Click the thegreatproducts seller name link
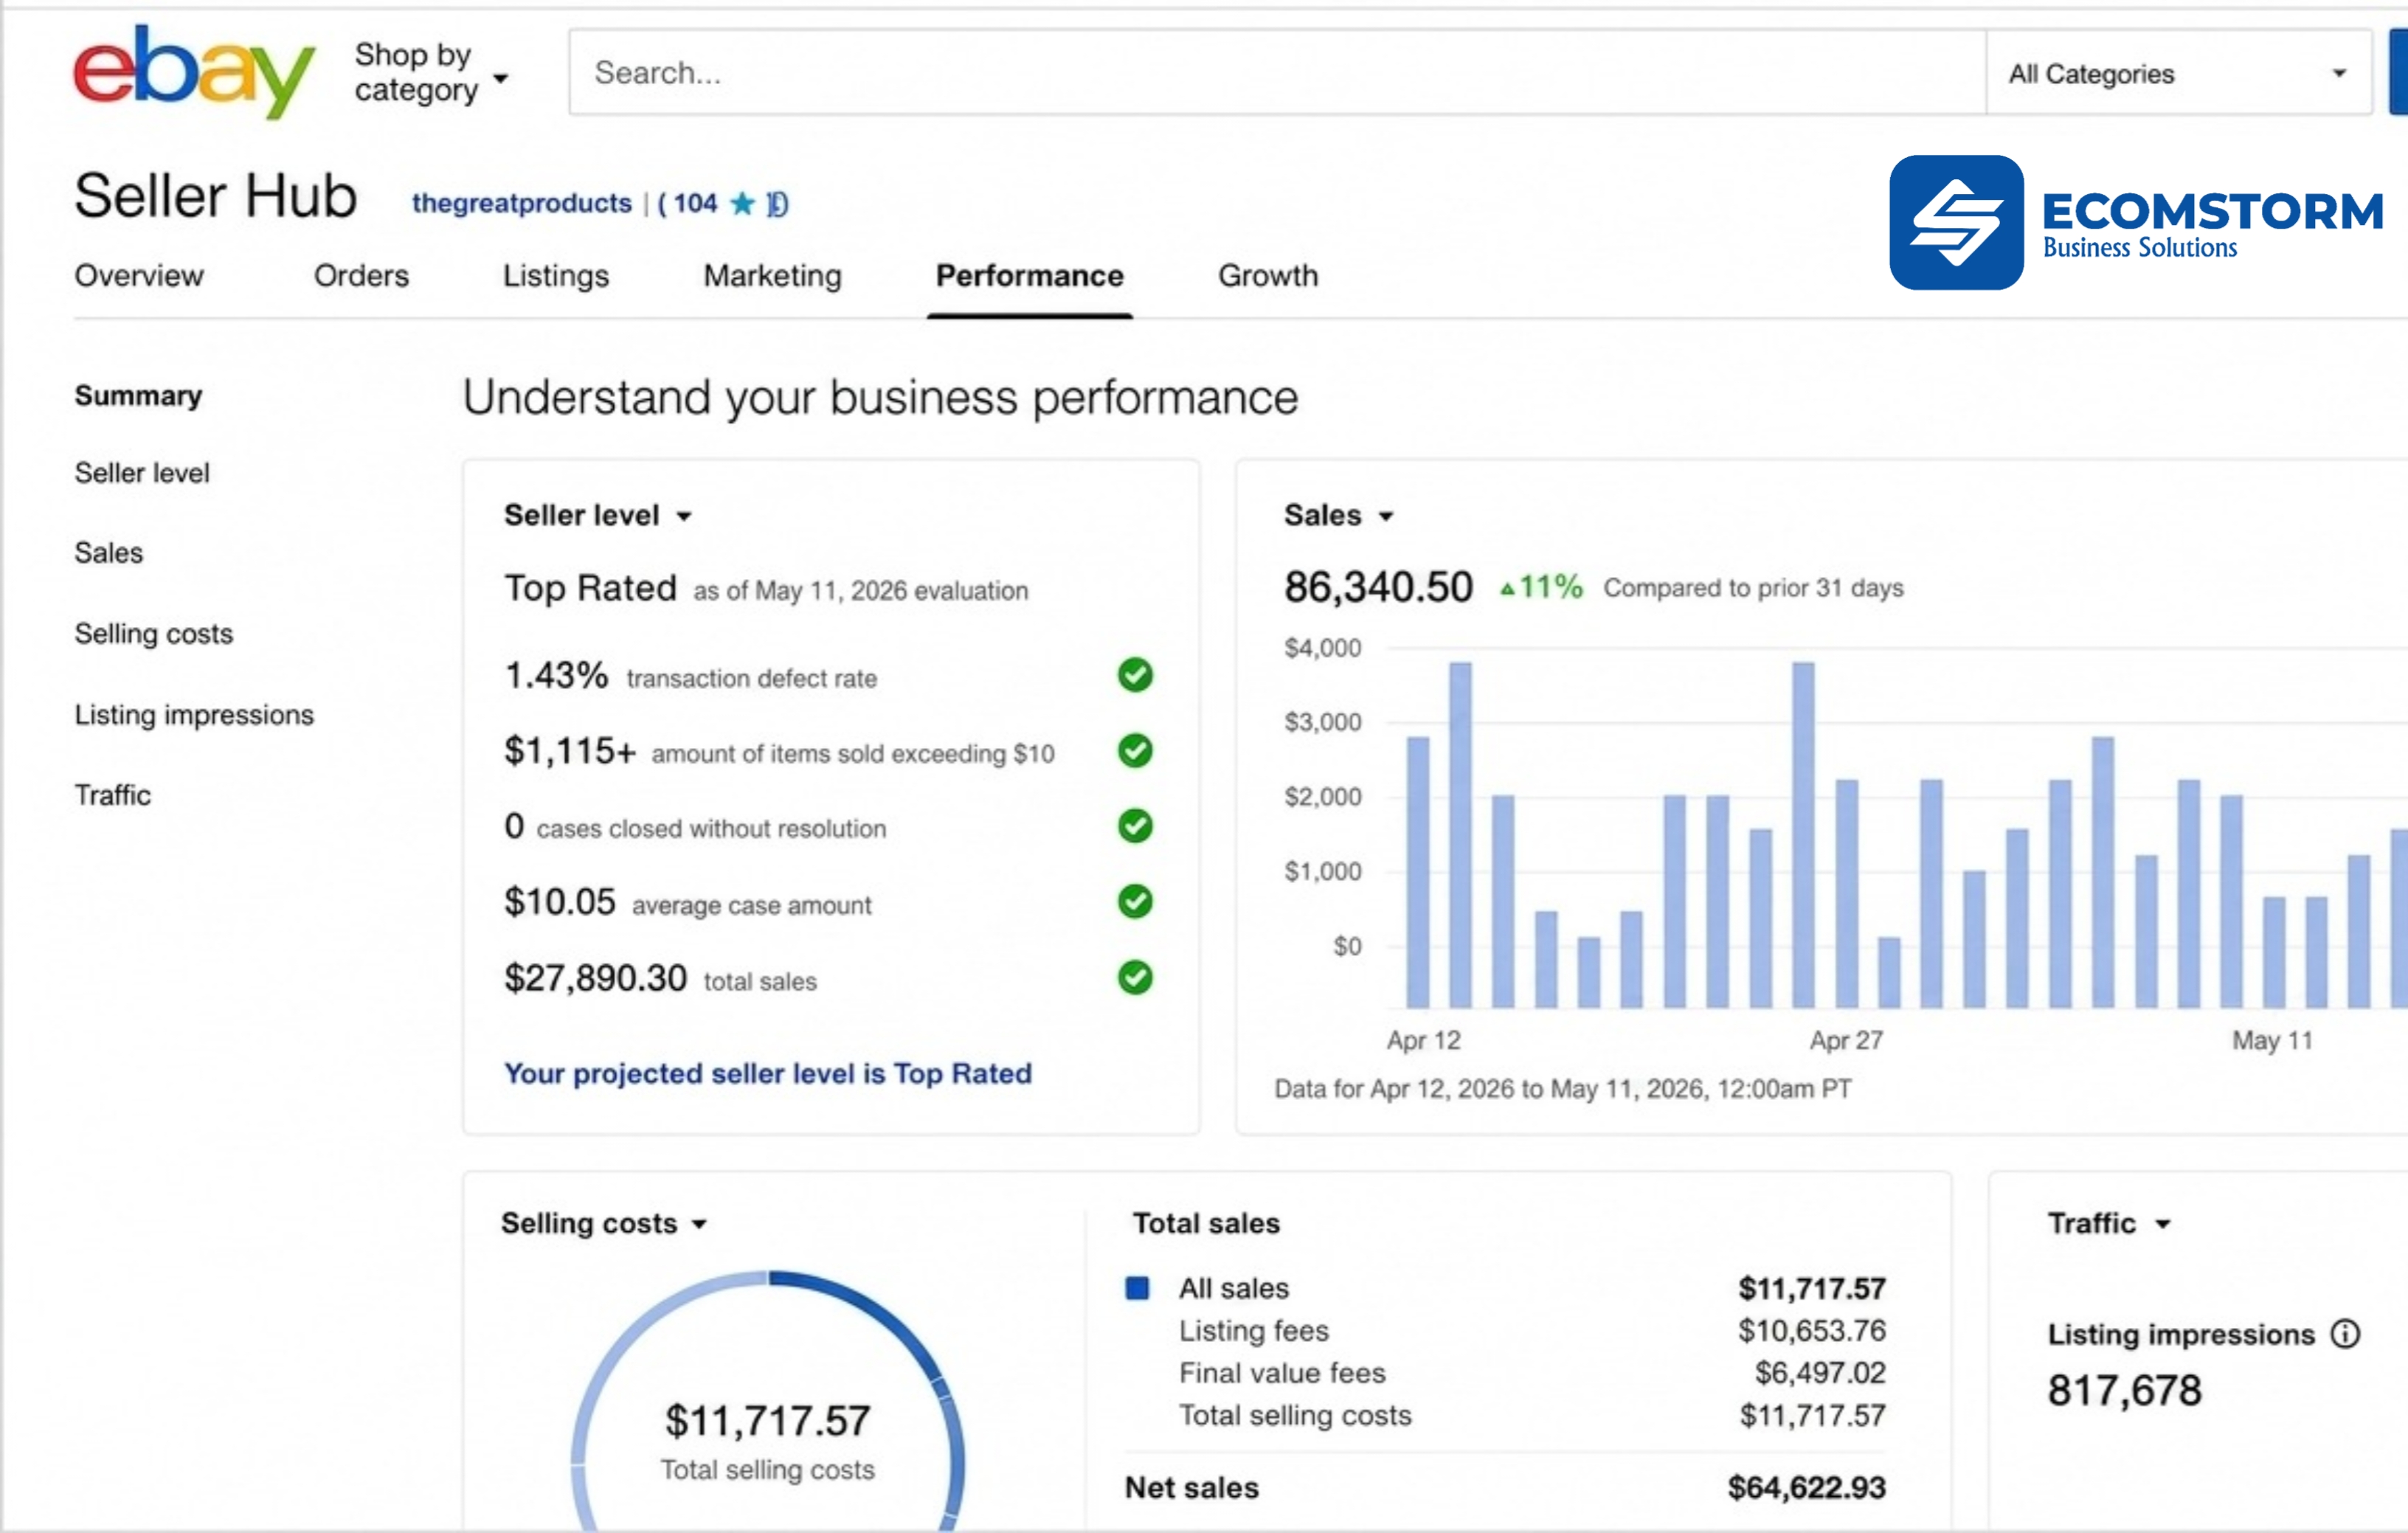The height and width of the screenshot is (1533, 2408). 522,204
